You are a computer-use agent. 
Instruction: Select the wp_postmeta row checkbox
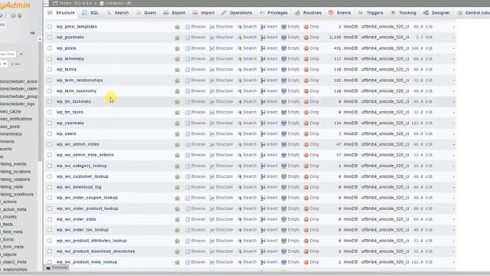point(50,38)
